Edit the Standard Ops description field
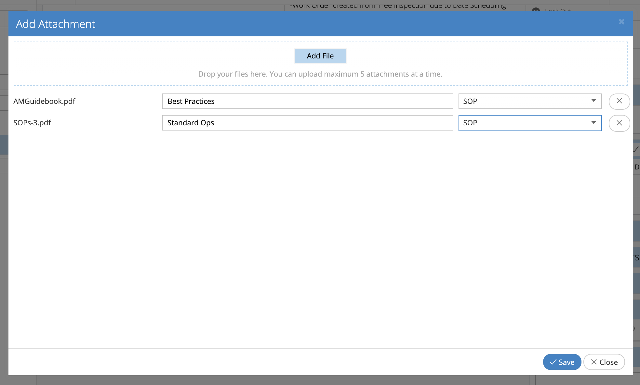The image size is (640, 385). coord(307,123)
